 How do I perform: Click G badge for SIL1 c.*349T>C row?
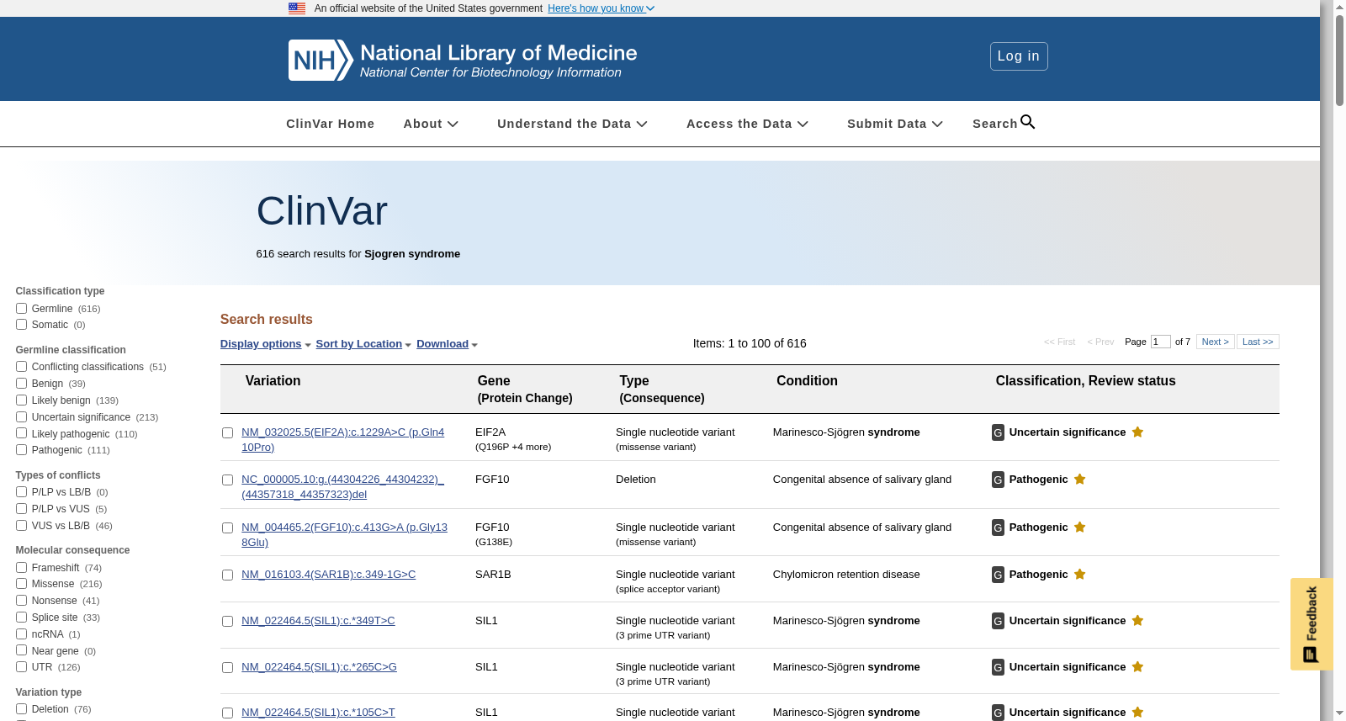point(998,622)
